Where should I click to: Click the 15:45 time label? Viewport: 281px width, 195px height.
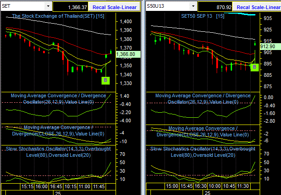tap(186, 186)
